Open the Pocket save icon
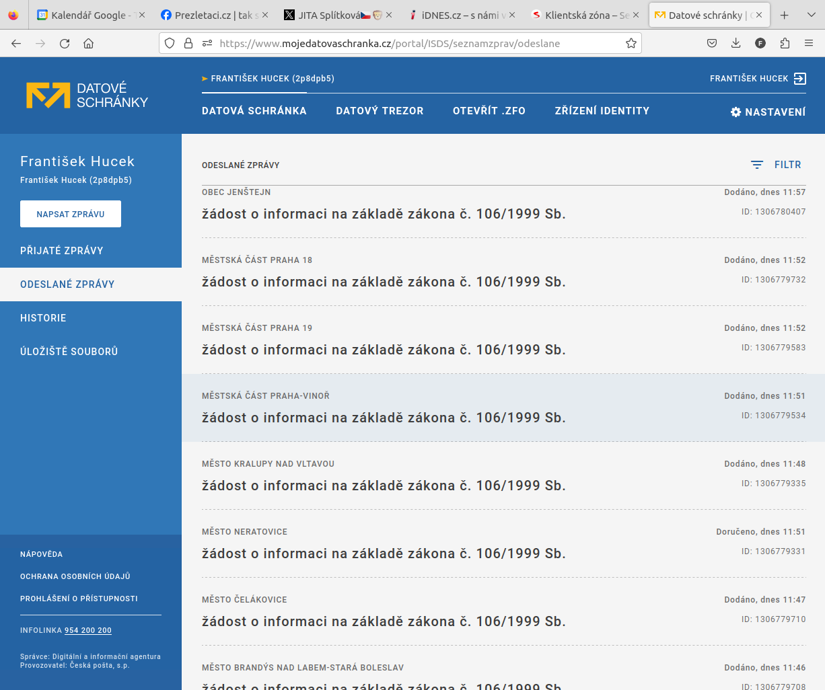This screenshot has height=690, width=825. click(712, 43)
